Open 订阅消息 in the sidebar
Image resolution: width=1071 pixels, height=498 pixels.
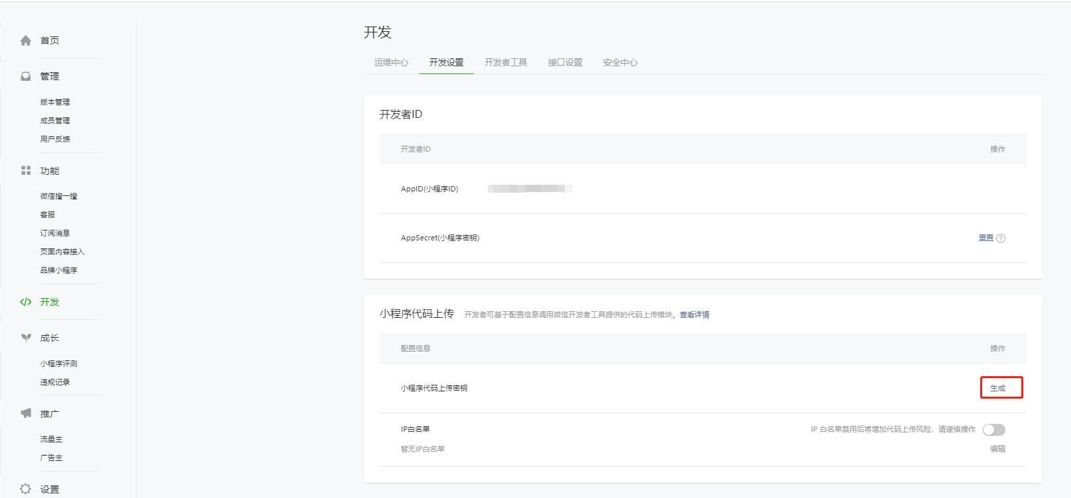(x=55, y=233)
